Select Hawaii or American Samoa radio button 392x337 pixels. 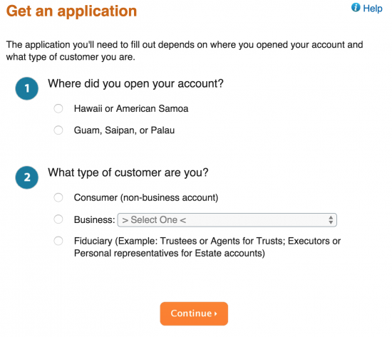point(58,109)
